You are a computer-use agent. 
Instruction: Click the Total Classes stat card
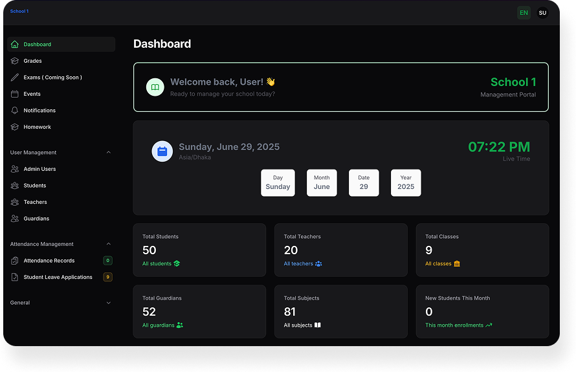[482, 250]
